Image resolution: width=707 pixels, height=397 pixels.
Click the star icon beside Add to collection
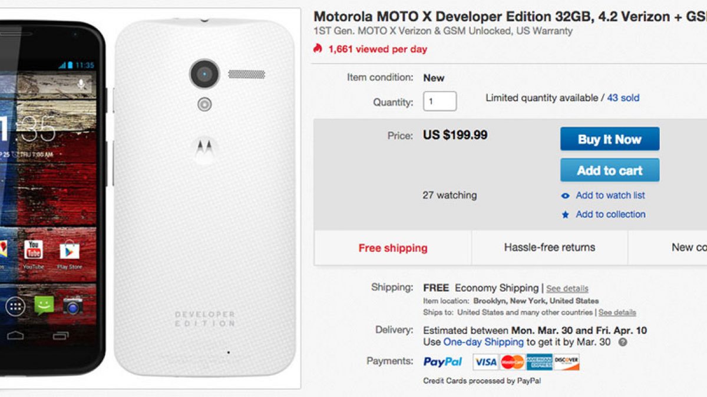[566, 215]
